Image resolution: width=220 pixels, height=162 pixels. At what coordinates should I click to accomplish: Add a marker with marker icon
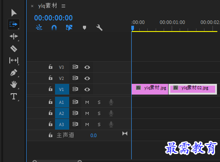pyautogui.click(x=84, y=28)
